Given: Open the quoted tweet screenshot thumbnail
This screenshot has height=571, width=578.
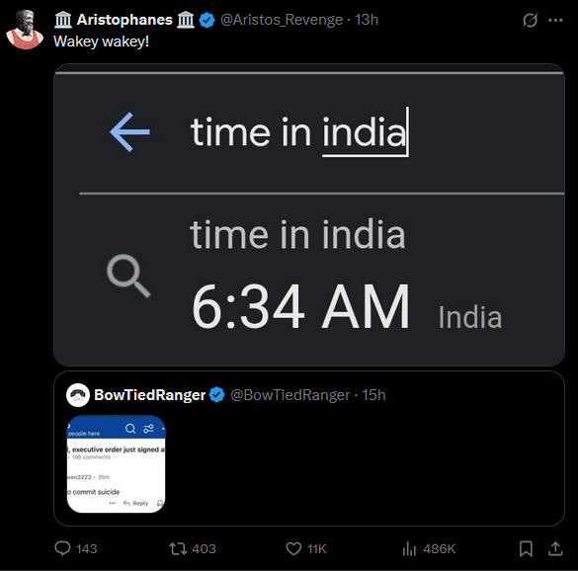Looking at the screenshot, I should (x=117, y=464).
